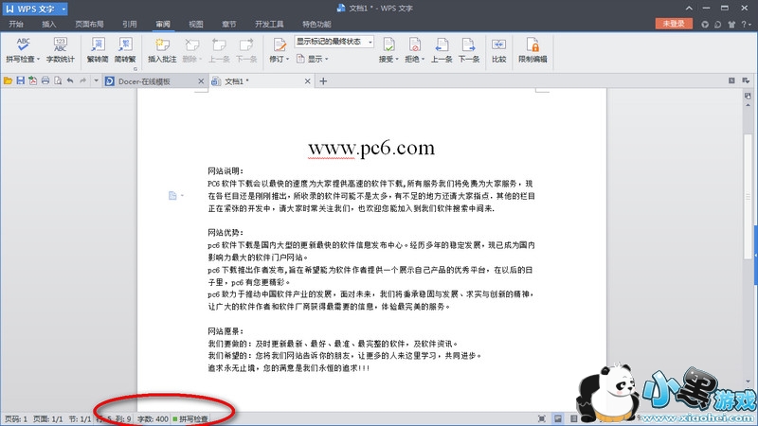The image size is (758, 426).
Task: Expand the help question mark menu
Action: [746, 25]
